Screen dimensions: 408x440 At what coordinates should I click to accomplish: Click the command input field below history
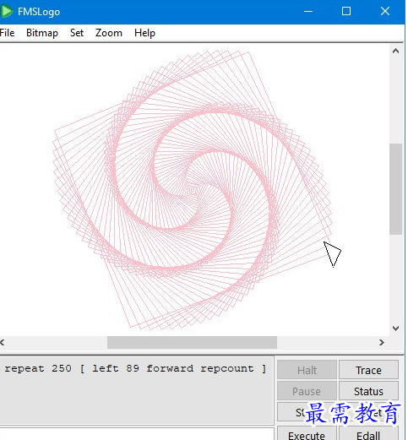click(136, 434)
